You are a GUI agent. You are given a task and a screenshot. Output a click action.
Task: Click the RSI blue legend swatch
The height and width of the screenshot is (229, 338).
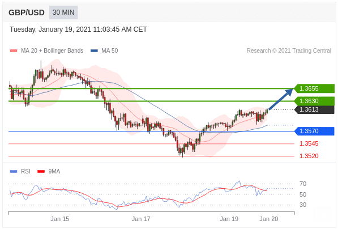pos(14,171)
